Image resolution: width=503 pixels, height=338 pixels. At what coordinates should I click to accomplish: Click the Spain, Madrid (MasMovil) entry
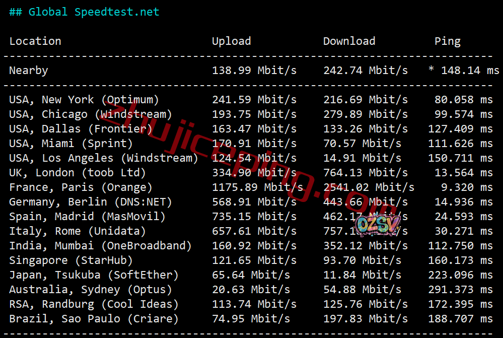(x=87, y=216)
